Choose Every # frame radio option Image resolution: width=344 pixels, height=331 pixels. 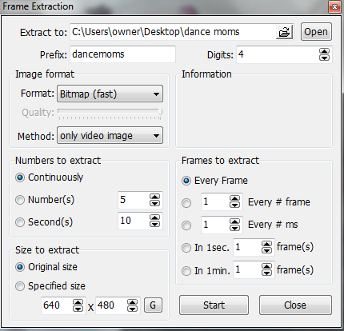pos(186,203)
